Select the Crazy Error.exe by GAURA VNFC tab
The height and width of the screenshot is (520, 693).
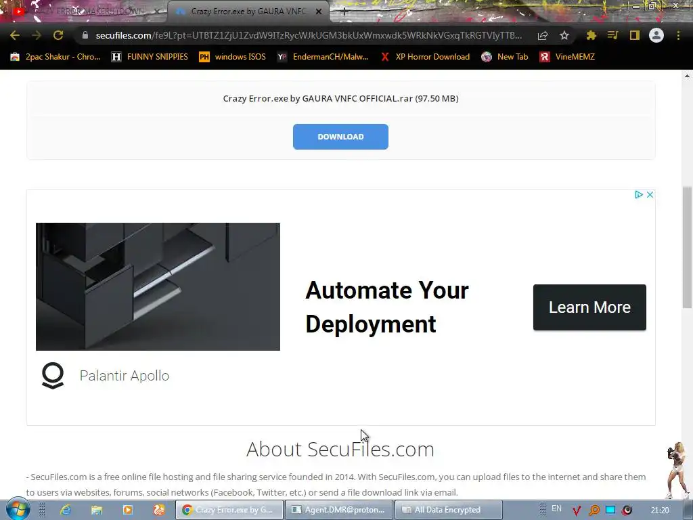click(248, 12)
